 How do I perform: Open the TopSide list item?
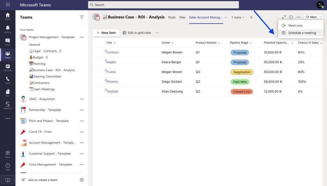click(x=112, y=91)
